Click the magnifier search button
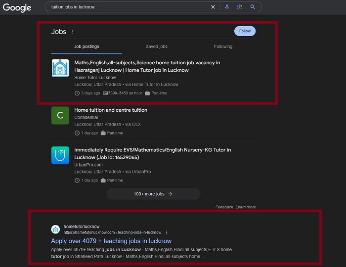Viewport: 346px width, 267px height. tap(253, 7)
